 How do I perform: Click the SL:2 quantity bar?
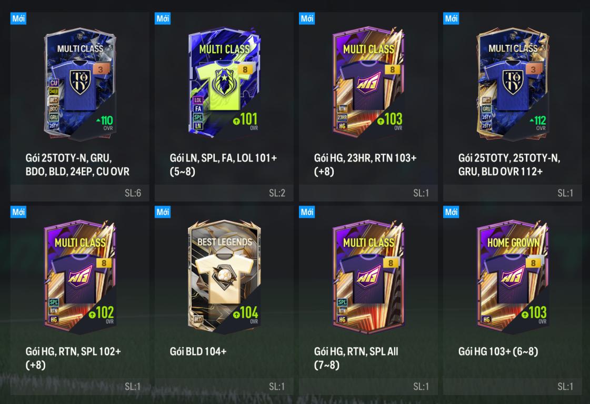(x=224, y=193)
